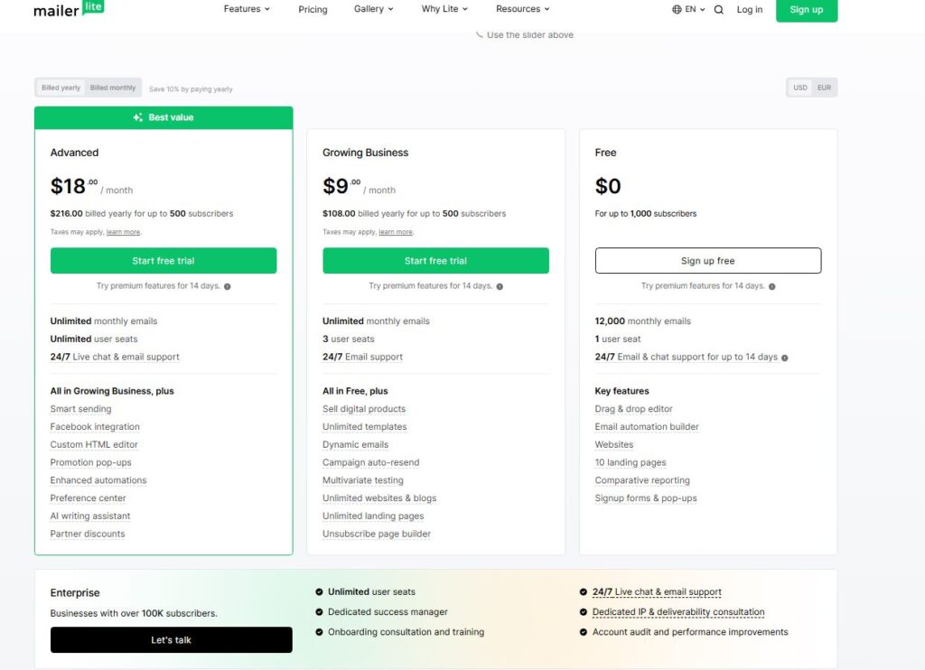This screenshot has height=670, width=925.
Task: Click the Drag & drop editor feature
Action: 633,409
